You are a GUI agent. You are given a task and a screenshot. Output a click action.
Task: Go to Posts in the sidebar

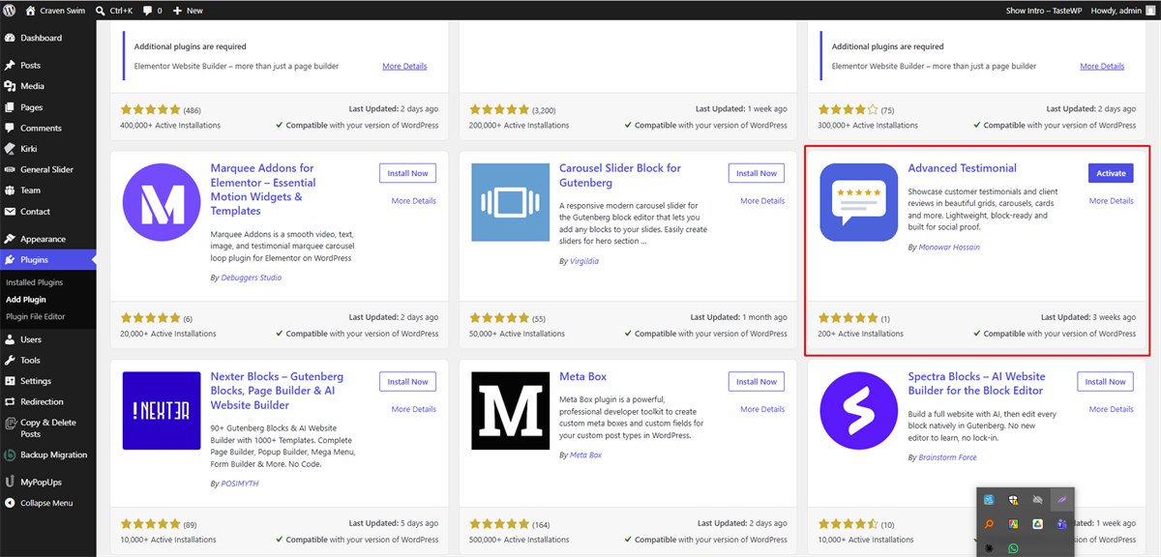[48, 65]
